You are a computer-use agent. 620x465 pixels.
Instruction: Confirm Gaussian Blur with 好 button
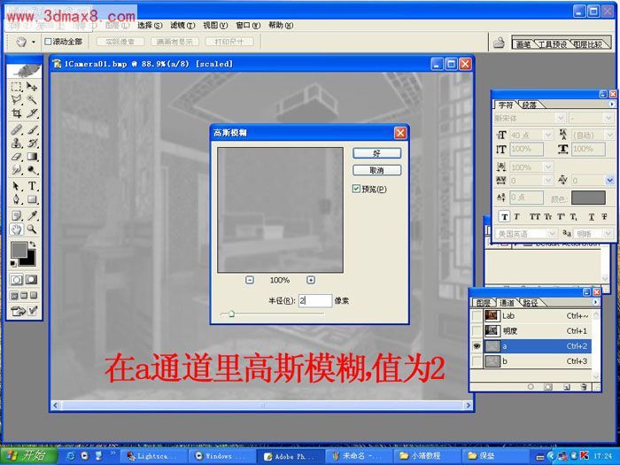(376, 153)
